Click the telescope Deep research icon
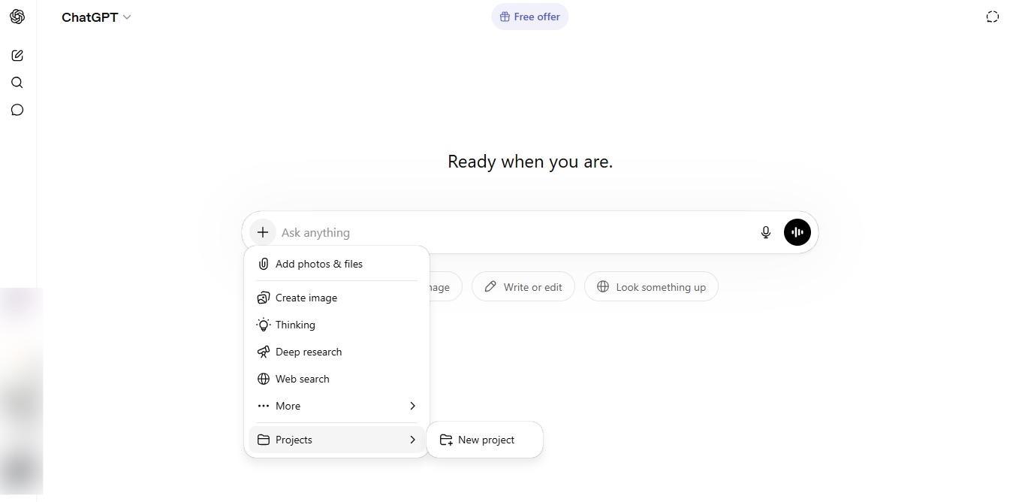Image resolution: width=1016 pixels, height=502 pixels. (264, 352)
